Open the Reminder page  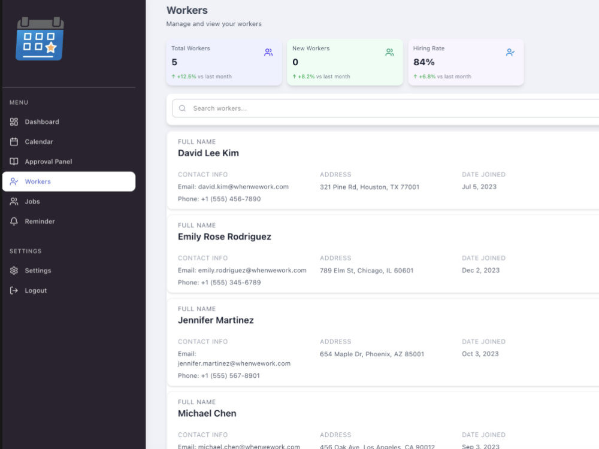click(x=69, y=221)
